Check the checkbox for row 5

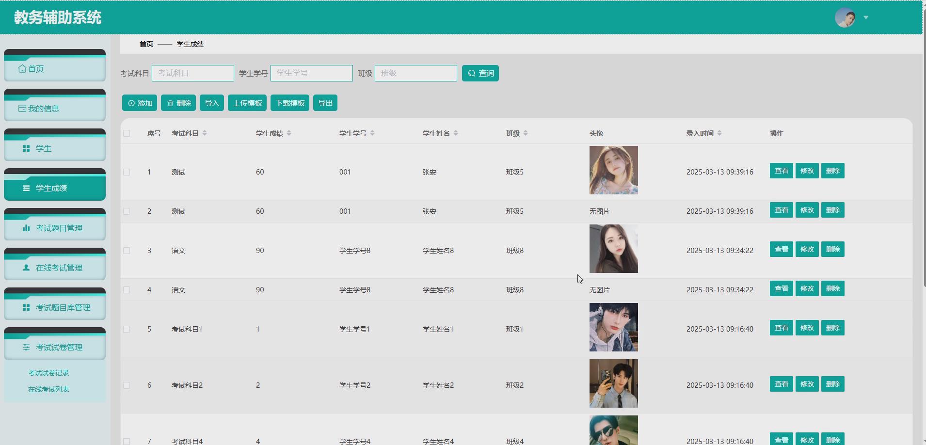point(127,329)
